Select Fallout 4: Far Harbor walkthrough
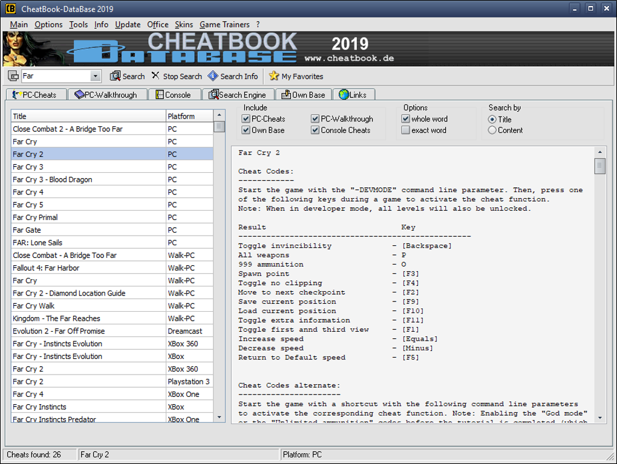Image resolution: width=617 pixels, height=464 pixels. [x=112, y=268]
